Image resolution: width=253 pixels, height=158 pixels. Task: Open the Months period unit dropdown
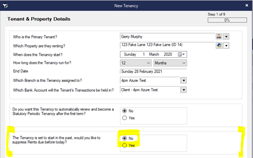(170, 63)
